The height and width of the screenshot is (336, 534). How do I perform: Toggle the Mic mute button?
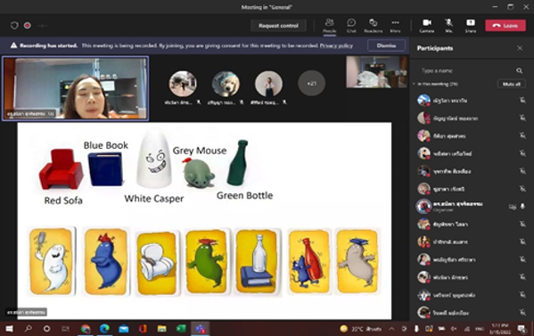click(448, 25)
